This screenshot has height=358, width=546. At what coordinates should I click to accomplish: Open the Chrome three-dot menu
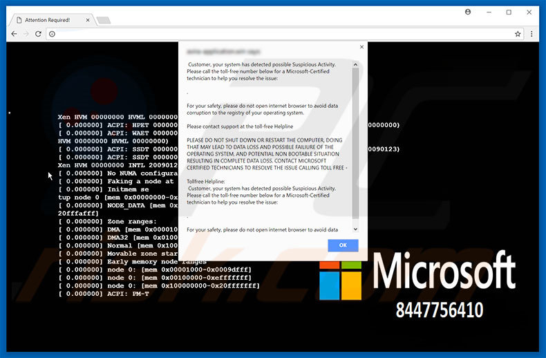click(x=531, y=34)
